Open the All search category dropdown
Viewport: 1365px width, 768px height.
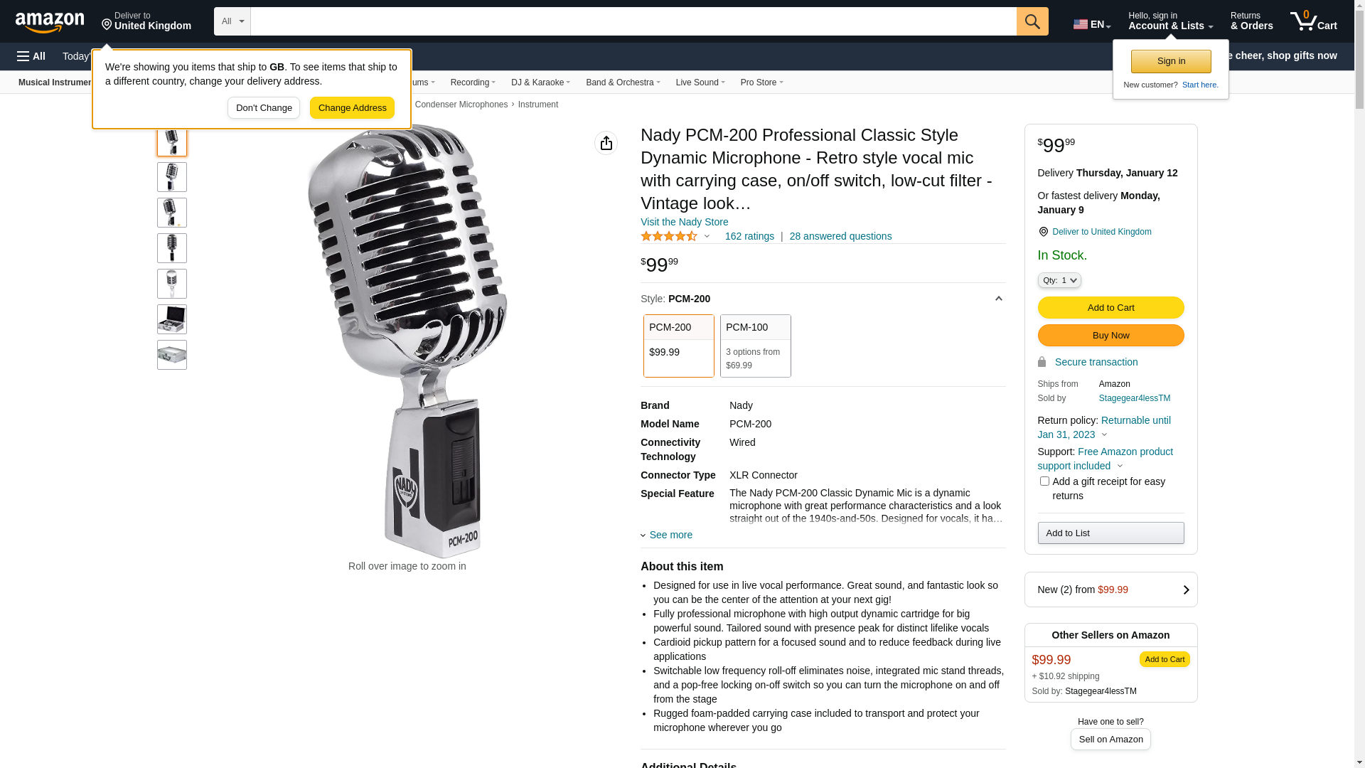tap(232, 21)
